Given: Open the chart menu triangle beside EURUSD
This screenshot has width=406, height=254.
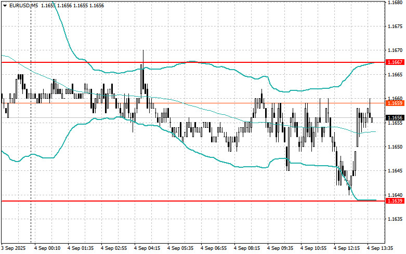Looking at the screenshot, I should pyautogui.click(x=5, y=5).
